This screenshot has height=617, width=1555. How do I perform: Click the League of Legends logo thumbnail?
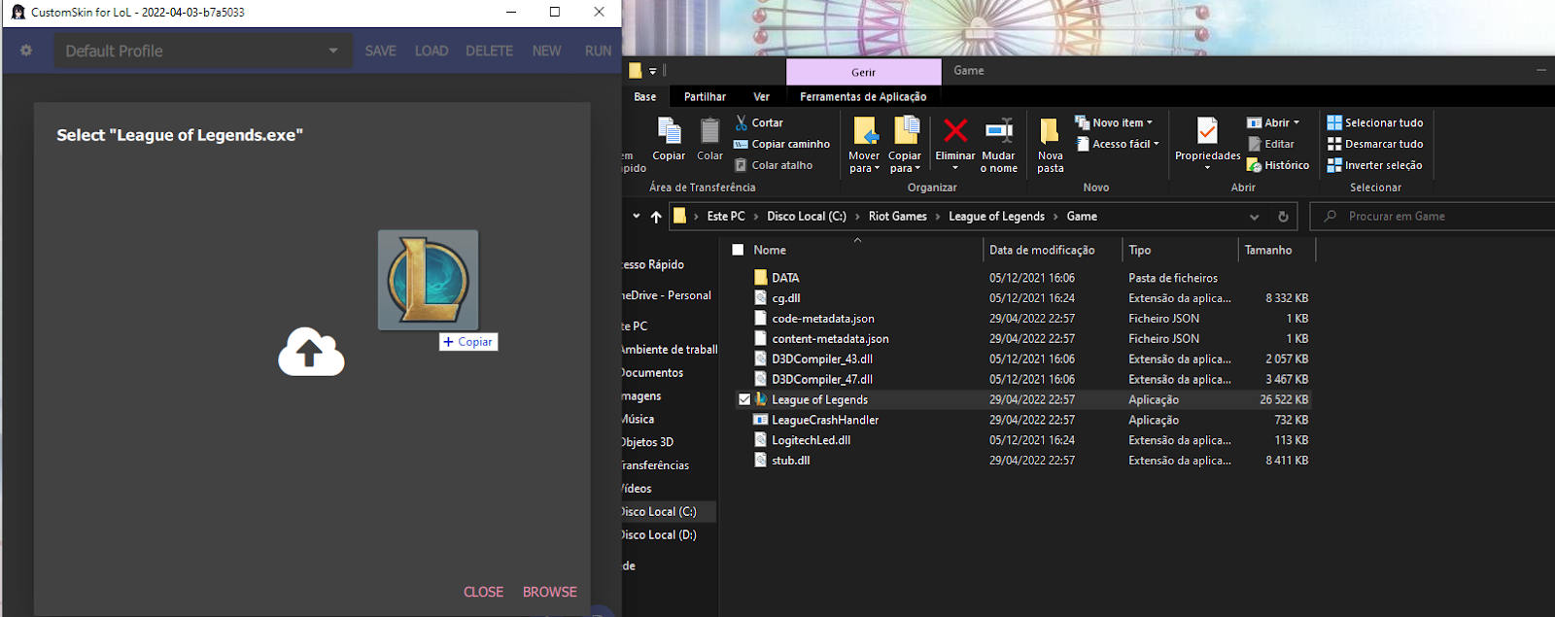[428, 280]
